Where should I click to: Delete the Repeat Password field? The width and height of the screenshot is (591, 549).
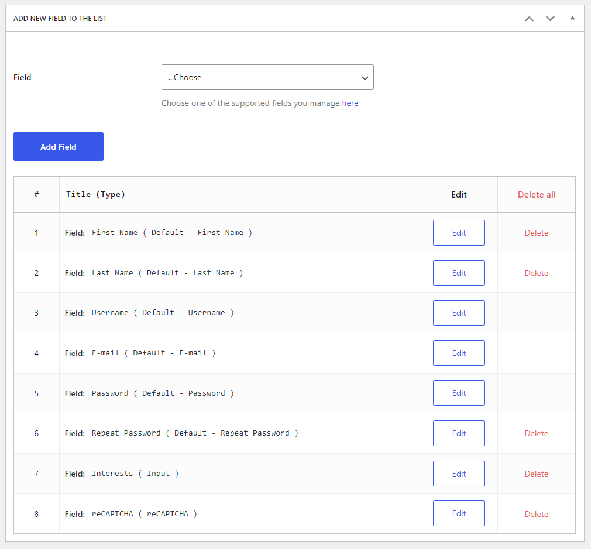point(537,433)
